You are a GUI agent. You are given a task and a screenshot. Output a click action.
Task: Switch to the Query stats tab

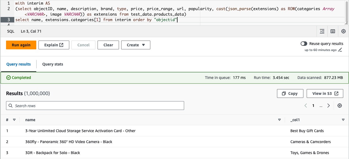coord(52,64)
